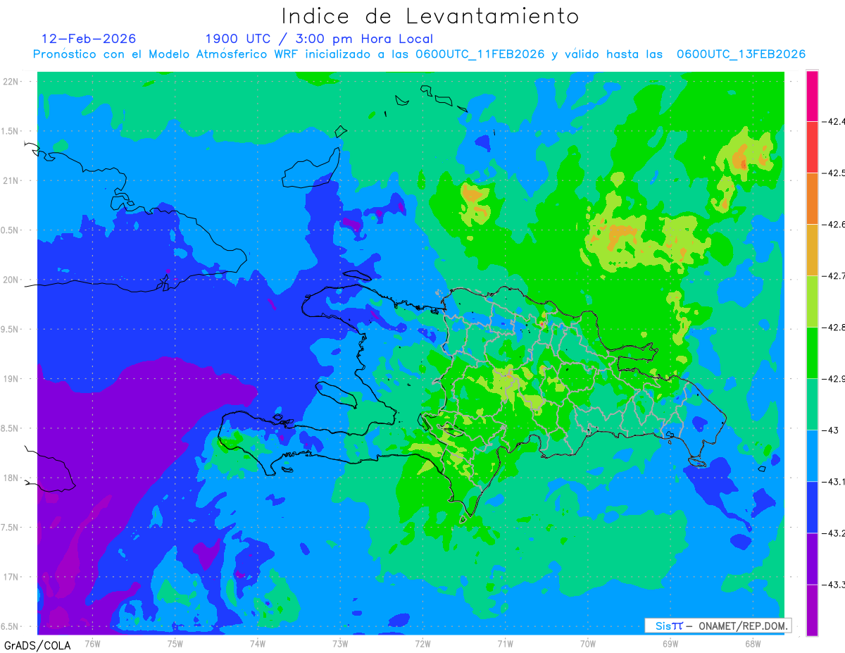Click the '17N' latitude label

point(11,578)
